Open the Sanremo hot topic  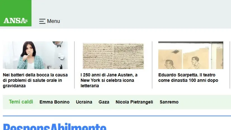[x=169, y=102]
